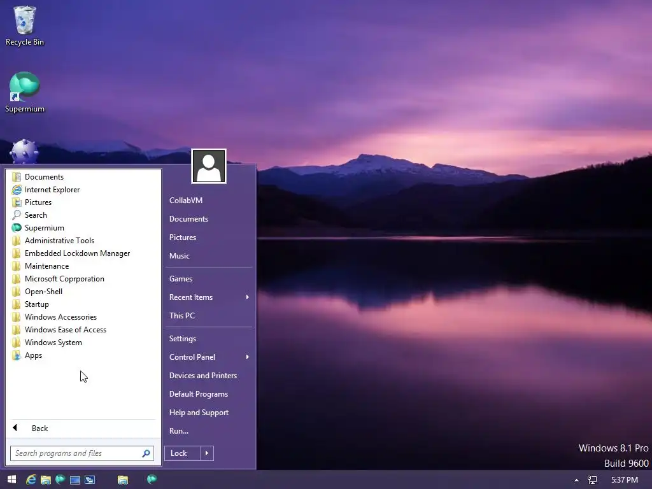Image resolution: width=652 pixels, height=489 pixels.
Task: Open the Games link
Action: point(209,279)
